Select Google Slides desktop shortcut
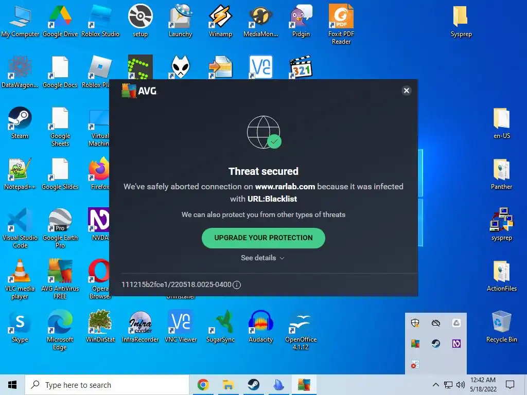The image size is (527, 395). pos(60,174)
